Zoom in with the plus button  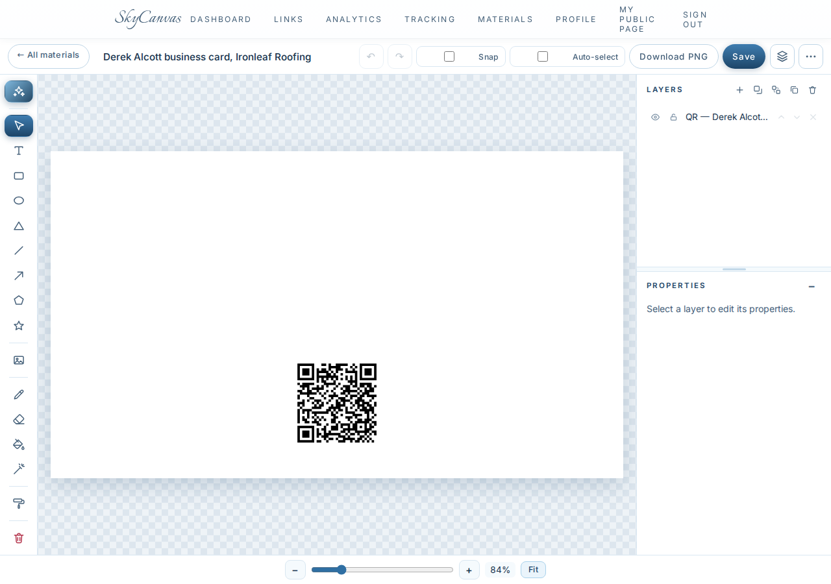[469, 570]
